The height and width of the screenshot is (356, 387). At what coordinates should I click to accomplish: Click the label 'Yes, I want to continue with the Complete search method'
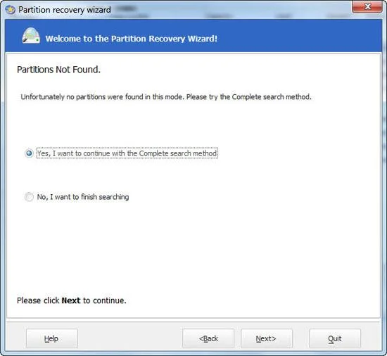[x=127, y=153]
